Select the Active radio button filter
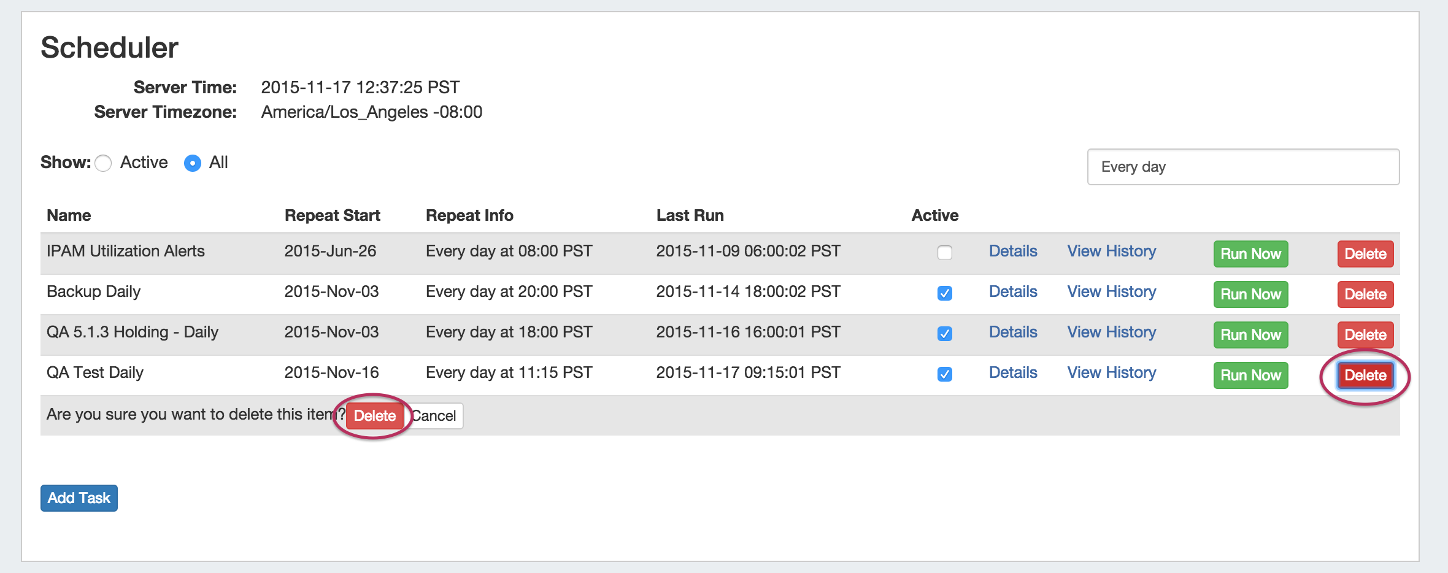 [x=104, y=163]
